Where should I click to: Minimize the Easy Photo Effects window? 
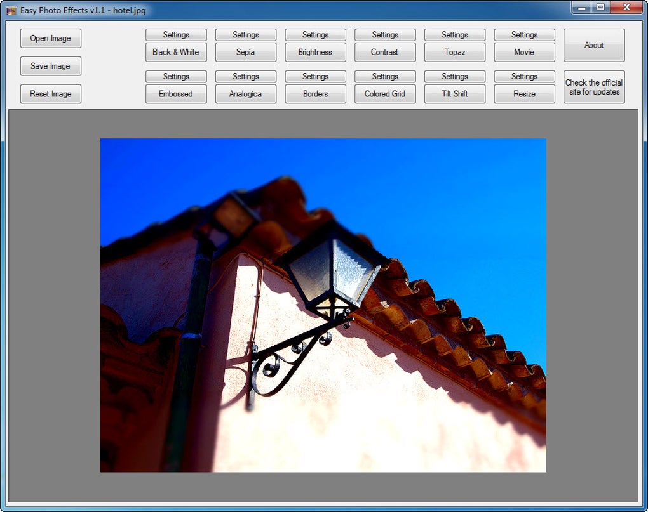click(581, 8)
